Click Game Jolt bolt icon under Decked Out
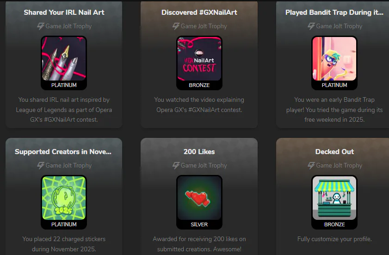The image size is (389, 255). (311, 165)
